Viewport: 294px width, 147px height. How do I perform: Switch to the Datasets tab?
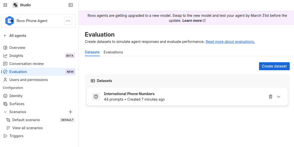pyautogui.click(x=92, y=52)
